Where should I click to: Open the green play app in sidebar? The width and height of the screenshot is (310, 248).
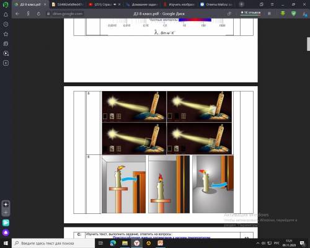click(6, 223)
